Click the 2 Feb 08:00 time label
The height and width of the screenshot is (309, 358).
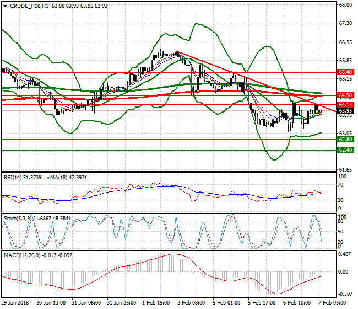click(x=192, y=303)
